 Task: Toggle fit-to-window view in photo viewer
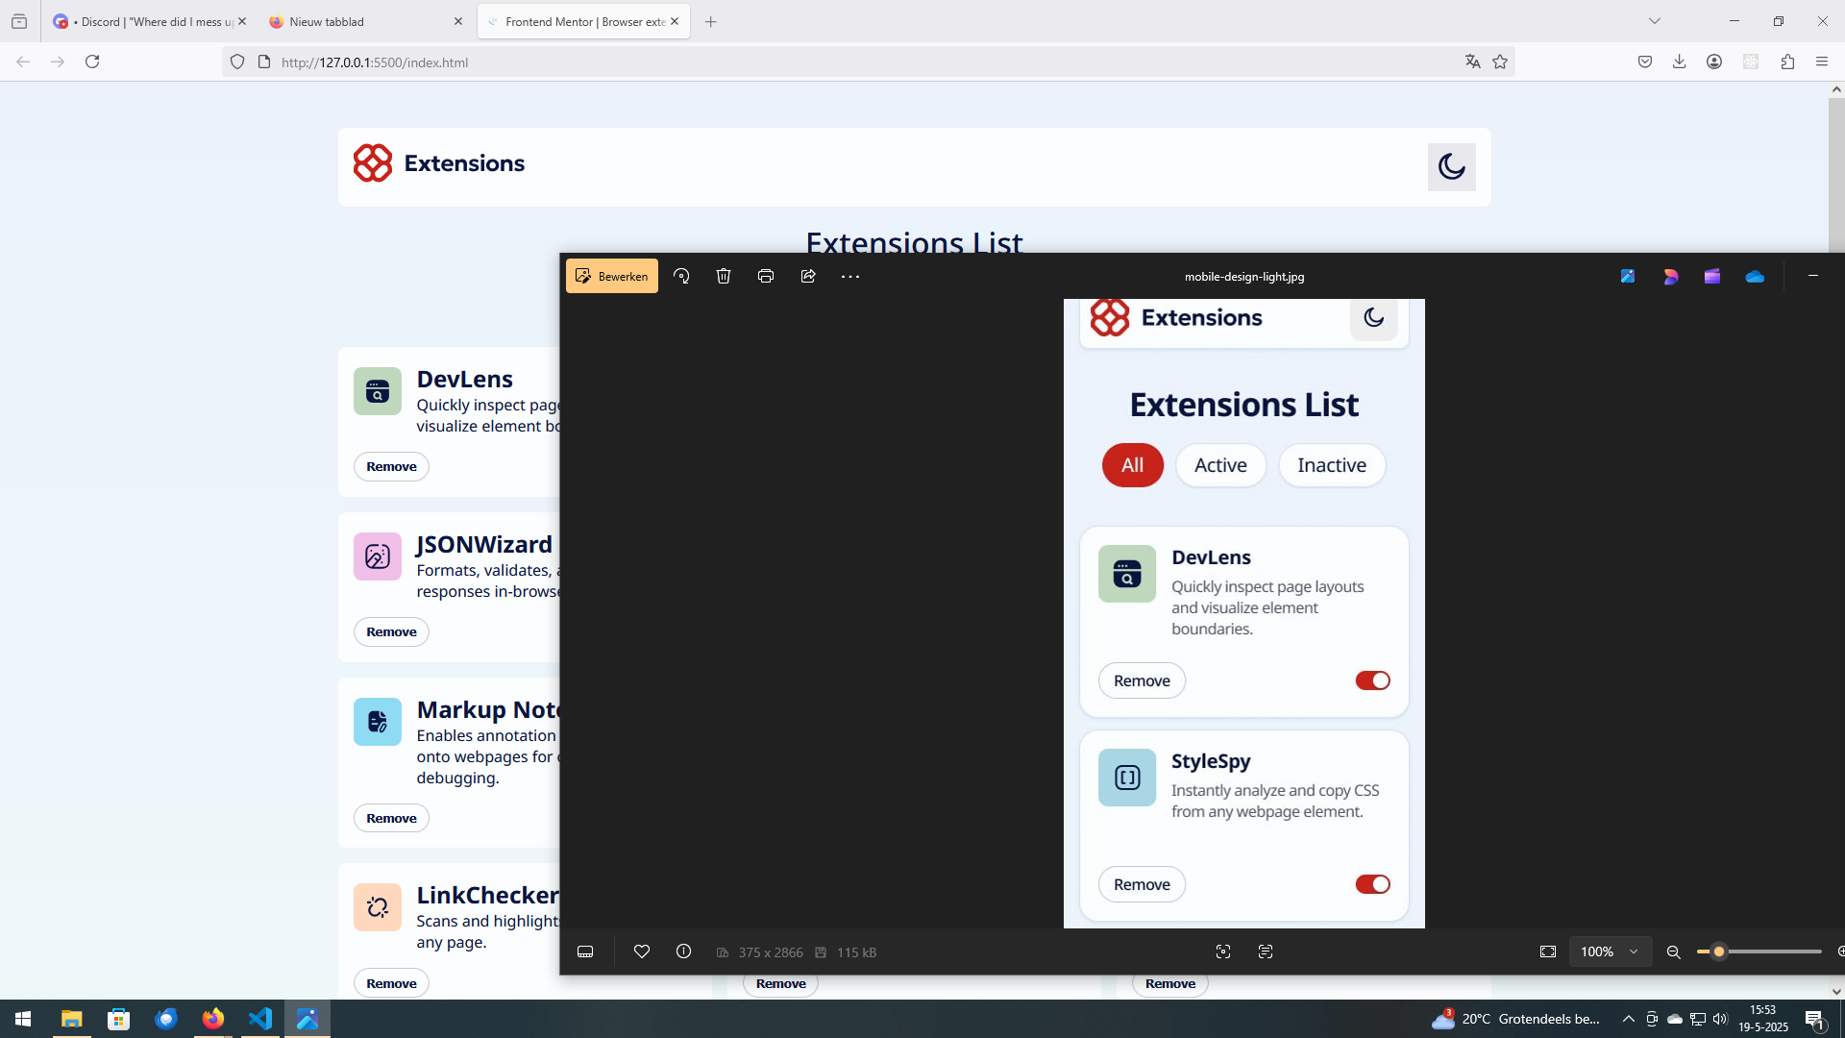click(1548, 951)
